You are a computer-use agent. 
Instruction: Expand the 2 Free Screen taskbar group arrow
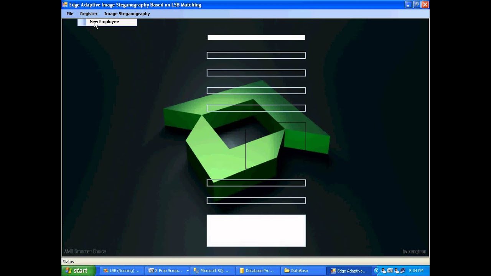pos(187,271)
